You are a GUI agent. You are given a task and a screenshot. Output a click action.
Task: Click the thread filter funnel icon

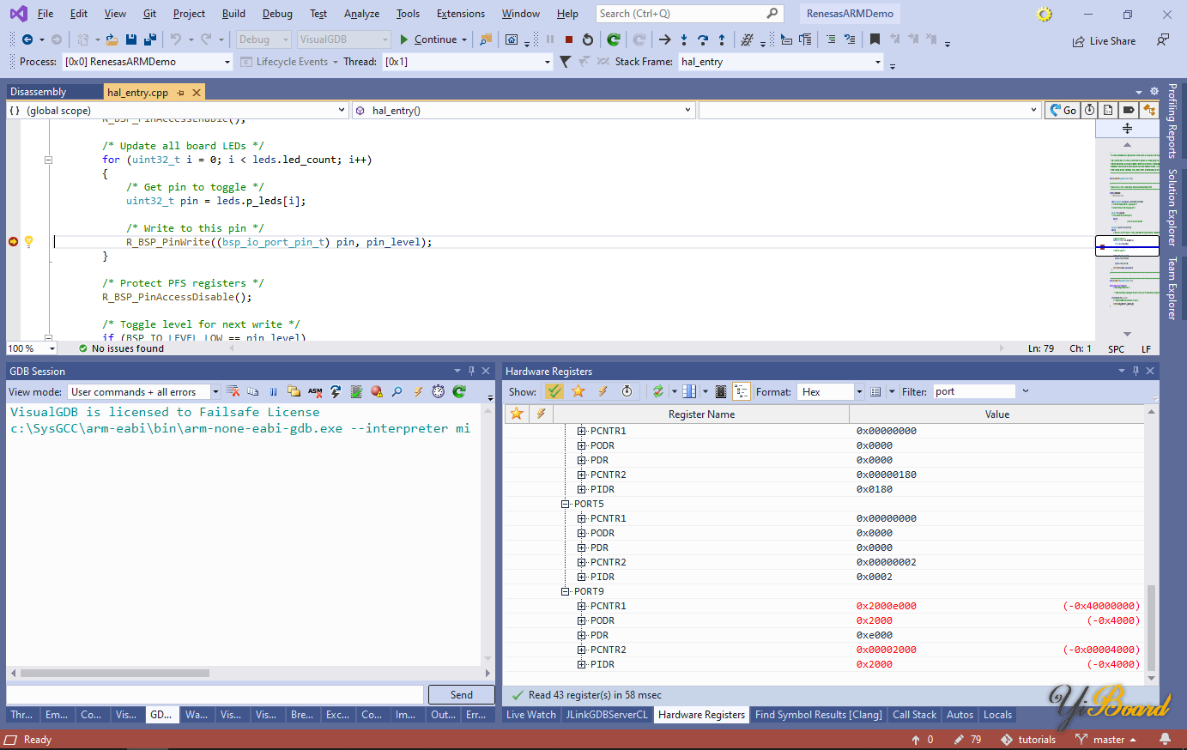click(565, 62)
